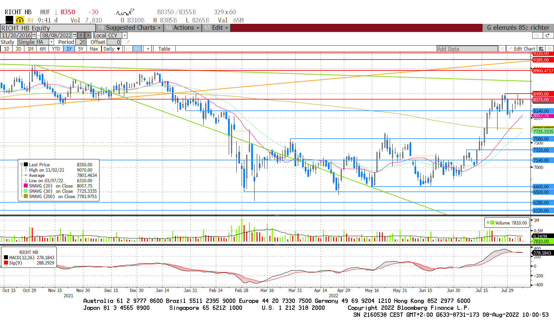Open the start date calendar picker

34,35
